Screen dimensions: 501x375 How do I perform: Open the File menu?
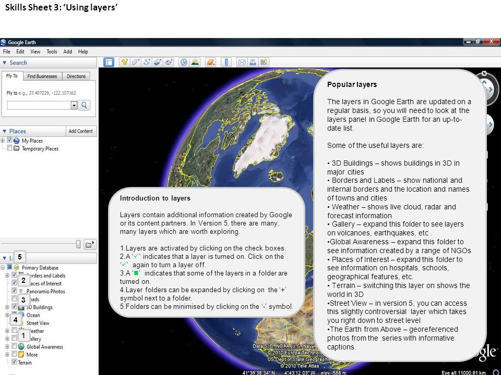coord(7,52)
